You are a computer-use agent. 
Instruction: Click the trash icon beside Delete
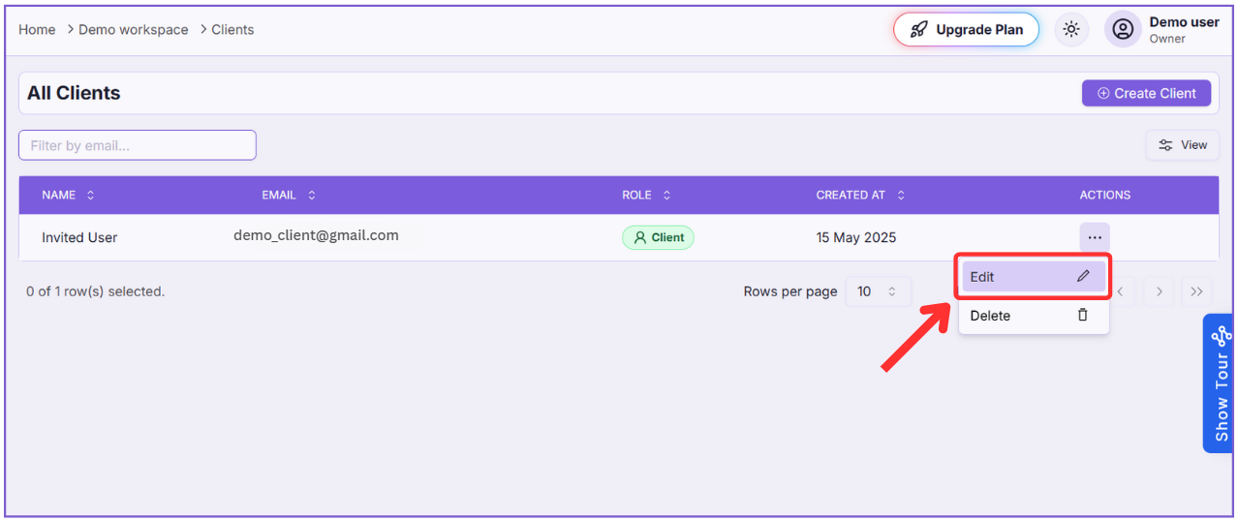1083,315
